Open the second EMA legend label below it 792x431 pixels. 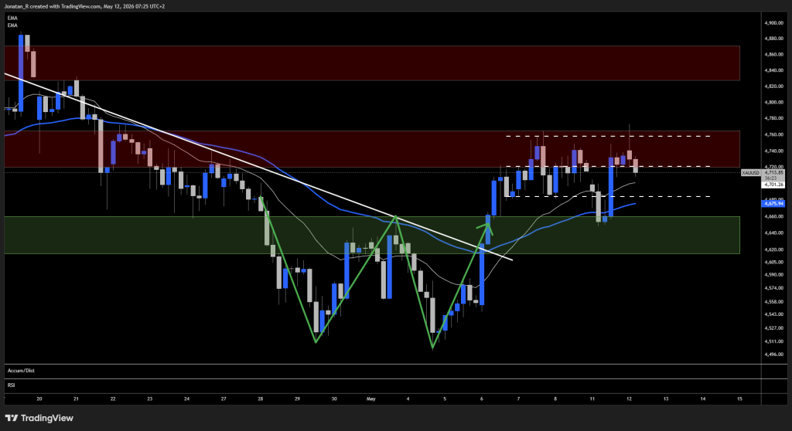pos(12,25)
